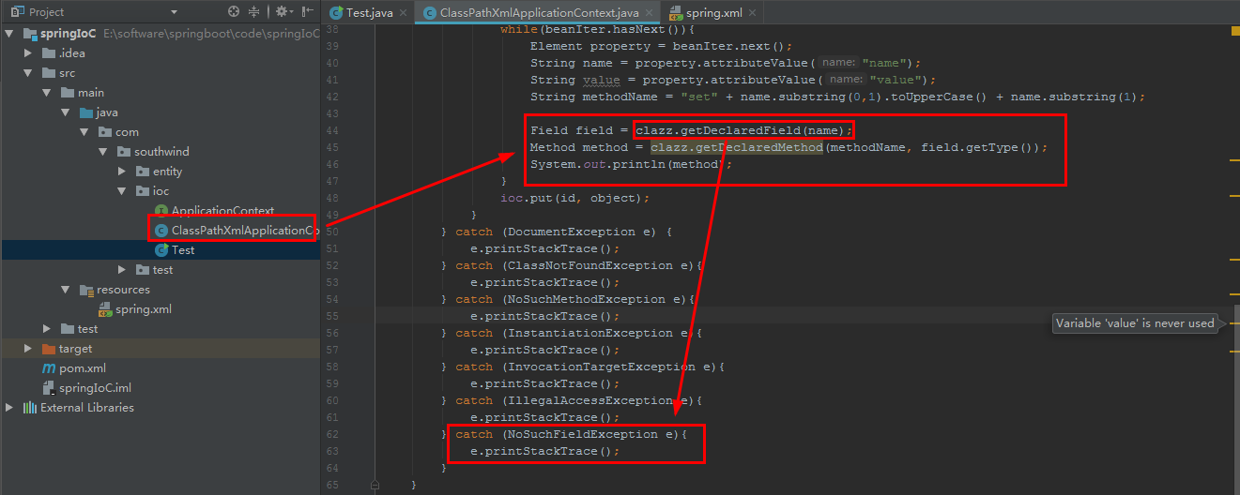Collapse the main folder
The height and width of the screenshot is (495, 1240).
click(x=47, y=93)
